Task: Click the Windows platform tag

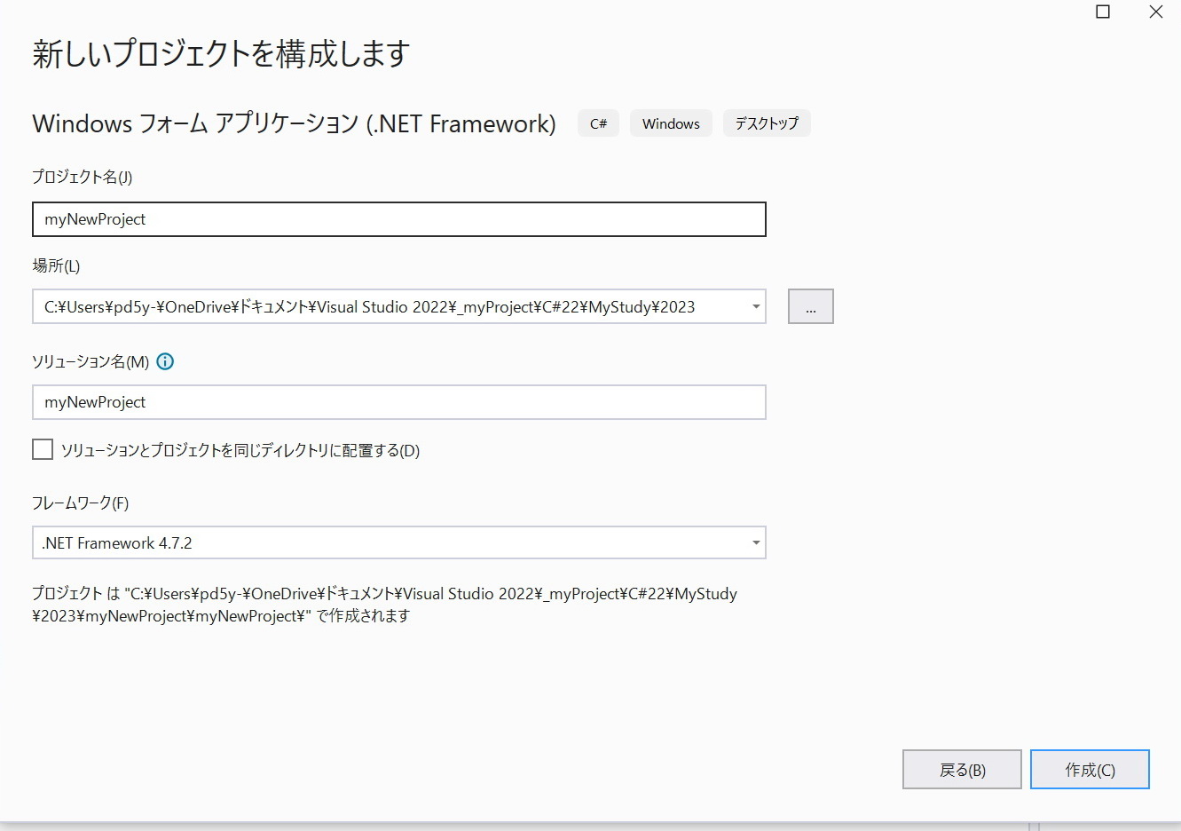Action: pos(671,123)
